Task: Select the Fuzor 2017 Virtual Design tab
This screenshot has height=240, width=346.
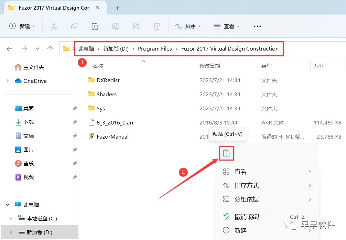Action: 54,8
